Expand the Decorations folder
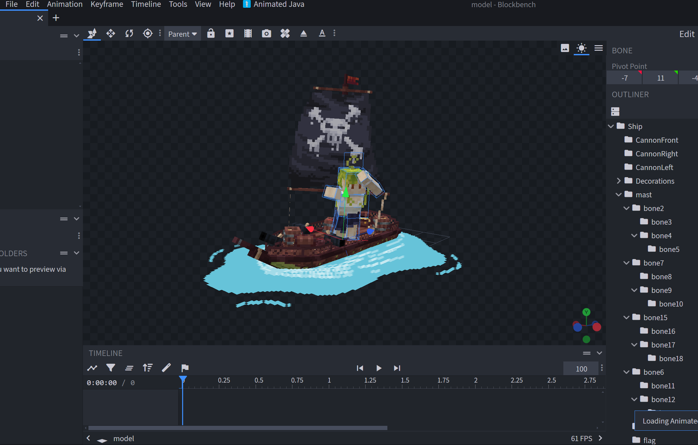698x445 pixels. click(619, 181)
